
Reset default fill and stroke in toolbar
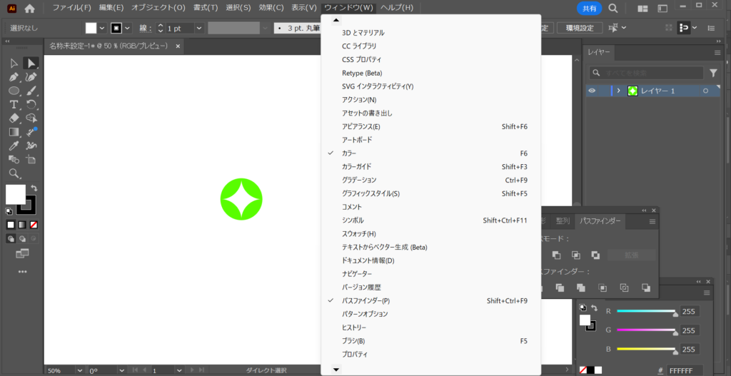pos(9,211)
